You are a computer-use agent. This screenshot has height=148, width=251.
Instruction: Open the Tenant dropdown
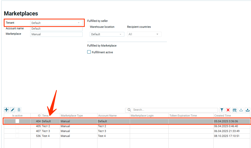[56, 23]
